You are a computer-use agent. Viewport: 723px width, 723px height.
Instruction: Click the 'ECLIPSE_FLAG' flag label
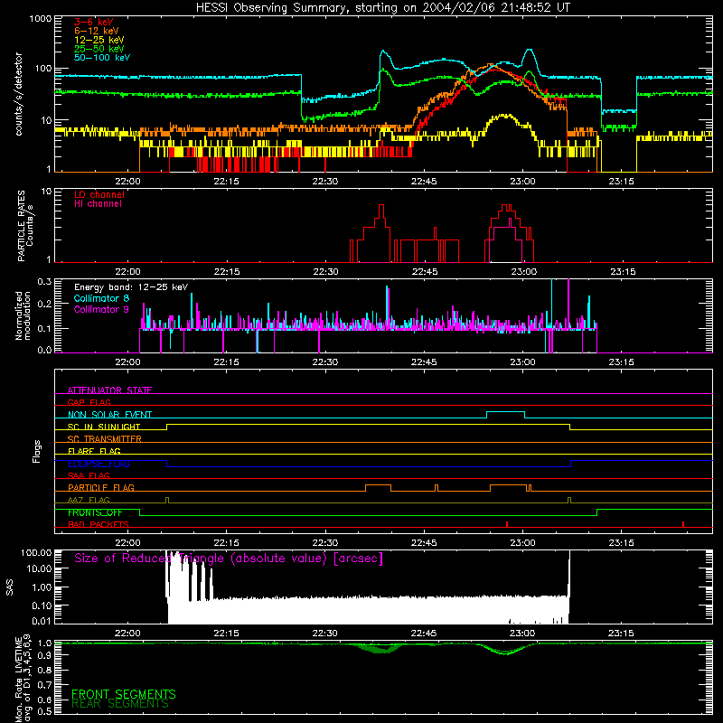tap(99, 464)
